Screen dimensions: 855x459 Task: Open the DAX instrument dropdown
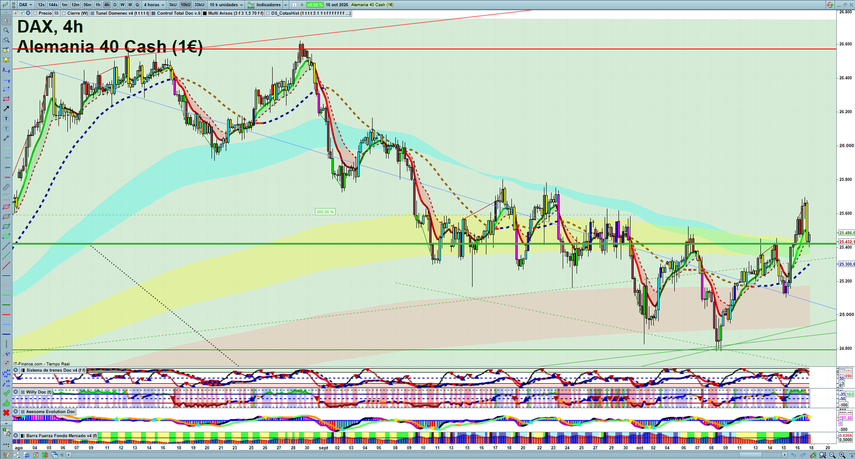pyautogui.click(x=25, y=5)
